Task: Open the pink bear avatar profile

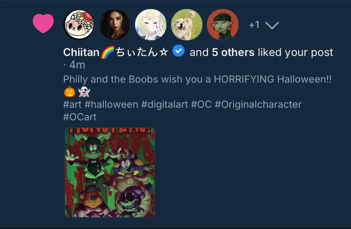Action: tap(79, 25)
